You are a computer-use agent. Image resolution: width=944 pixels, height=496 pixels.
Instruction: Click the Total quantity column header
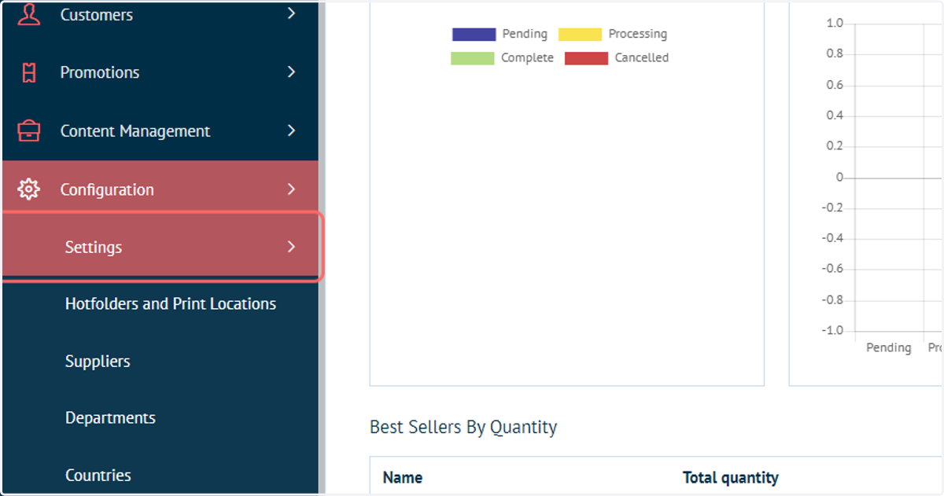pyautogui.click(x=731, y=477)
